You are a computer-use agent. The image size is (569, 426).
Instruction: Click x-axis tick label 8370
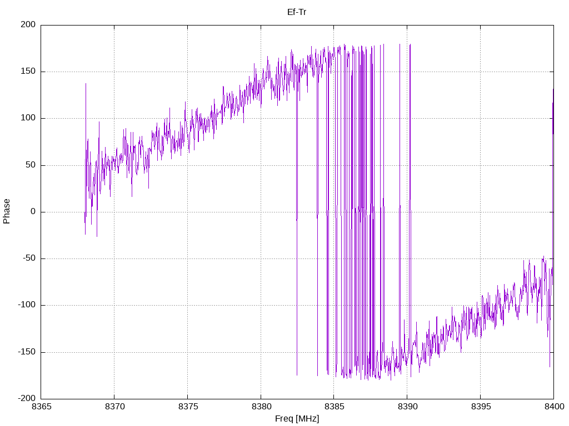click(x=114, y=407)
